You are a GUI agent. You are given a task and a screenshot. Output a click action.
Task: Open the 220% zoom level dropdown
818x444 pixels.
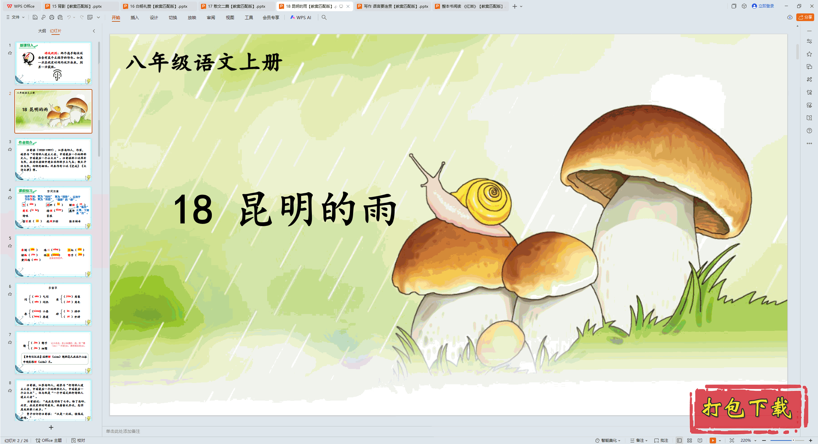pos(748,440)
